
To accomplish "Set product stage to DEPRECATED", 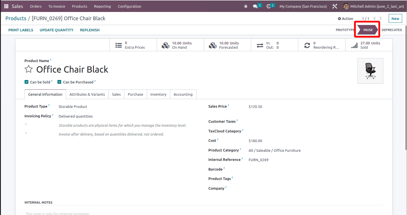I will (x=392, y=30).
